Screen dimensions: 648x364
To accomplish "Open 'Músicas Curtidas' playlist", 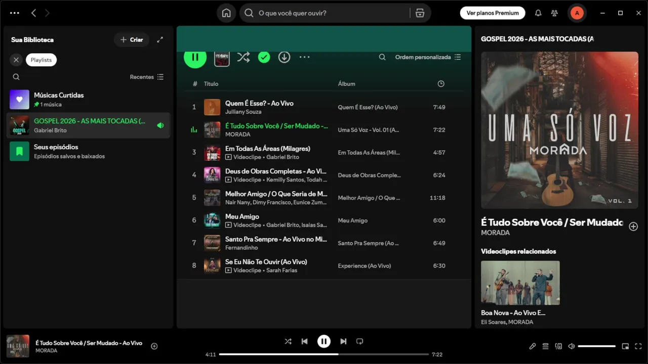I will (88, 100).
